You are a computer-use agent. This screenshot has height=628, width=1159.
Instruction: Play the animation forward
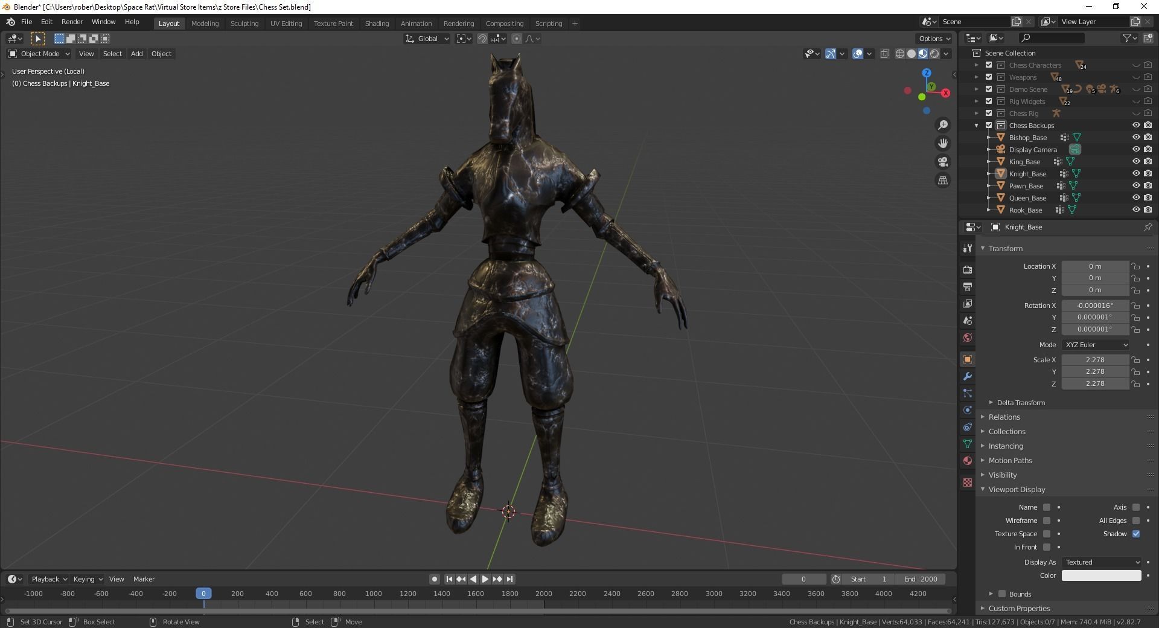click(485, 579)
